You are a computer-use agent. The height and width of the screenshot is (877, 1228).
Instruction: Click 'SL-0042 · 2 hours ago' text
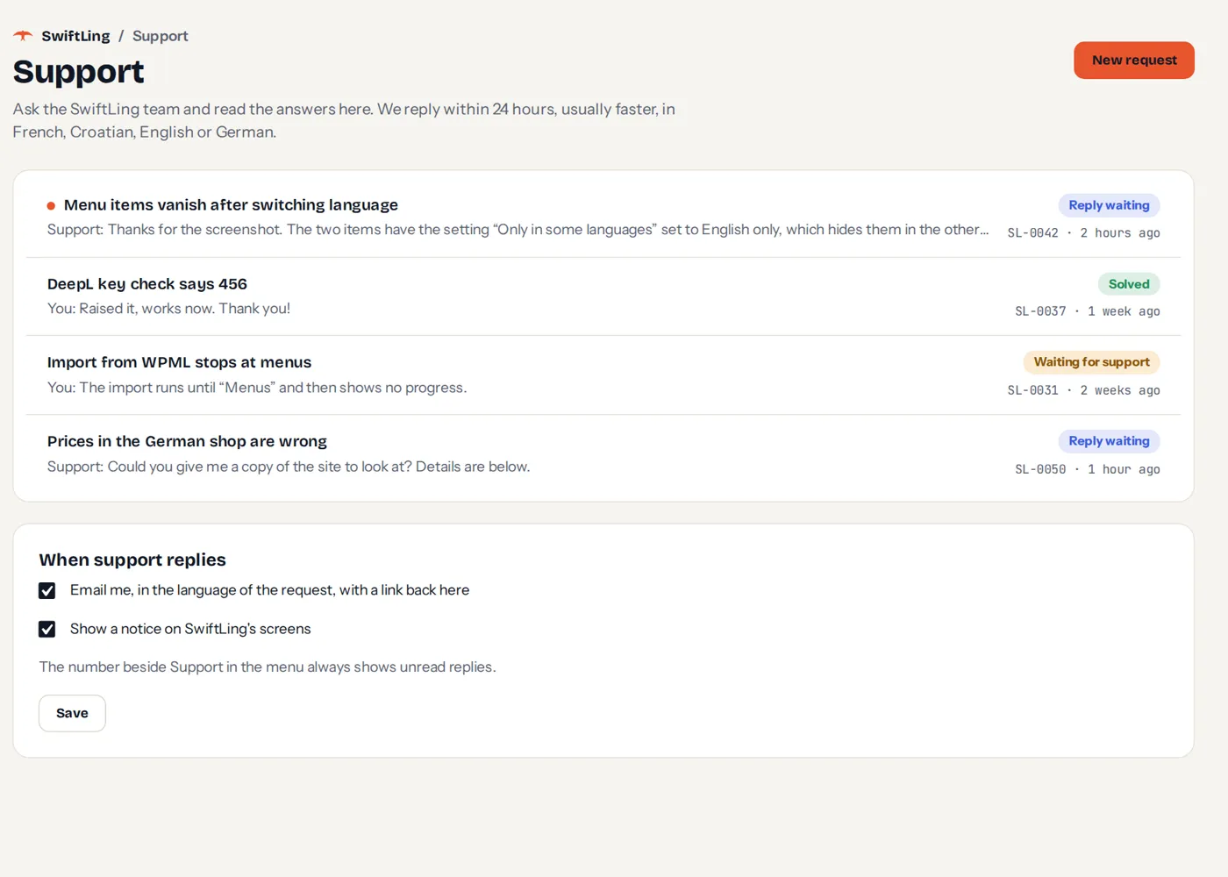point(1083,233)
